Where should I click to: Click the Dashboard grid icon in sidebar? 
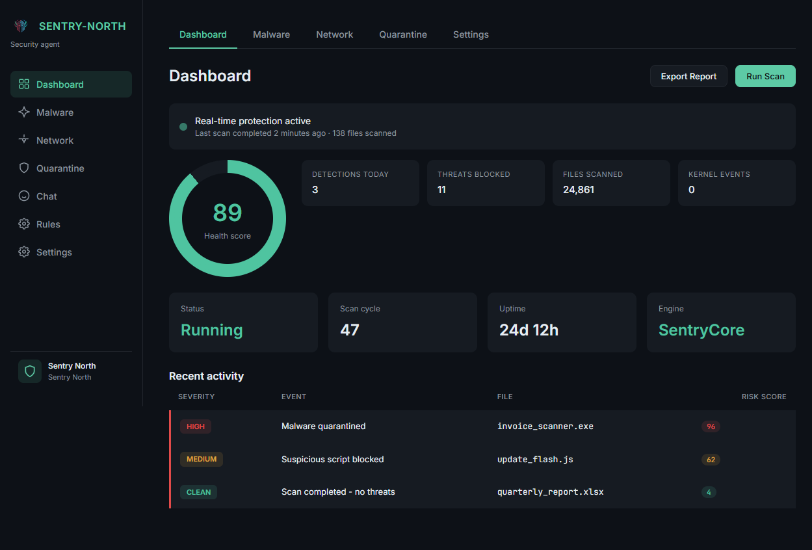pyautogui.click(x=24, y=85)
